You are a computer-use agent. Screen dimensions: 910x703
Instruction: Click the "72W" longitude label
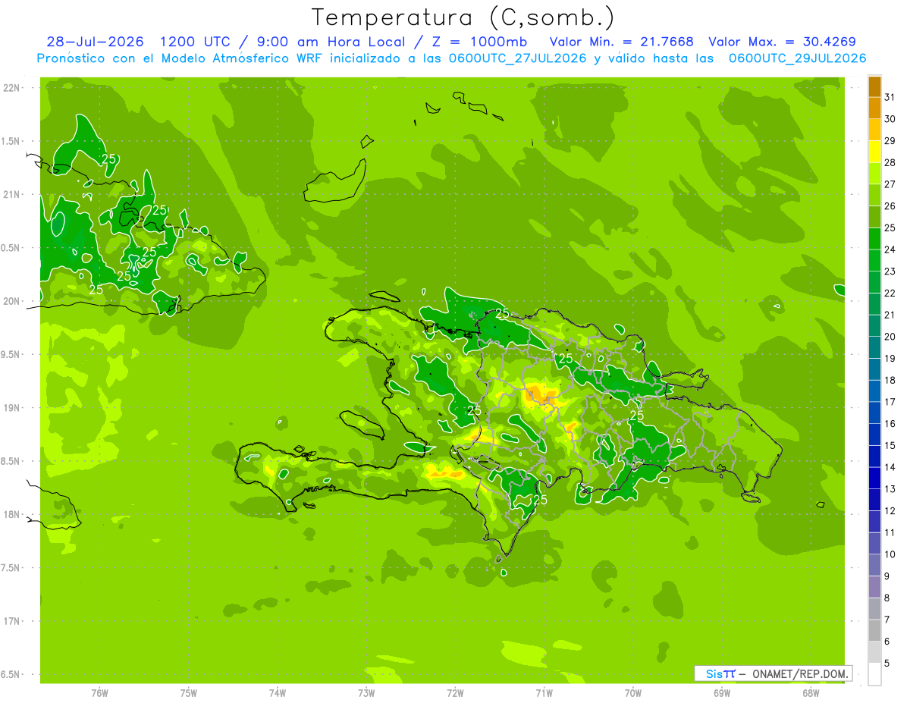[455, 693]
